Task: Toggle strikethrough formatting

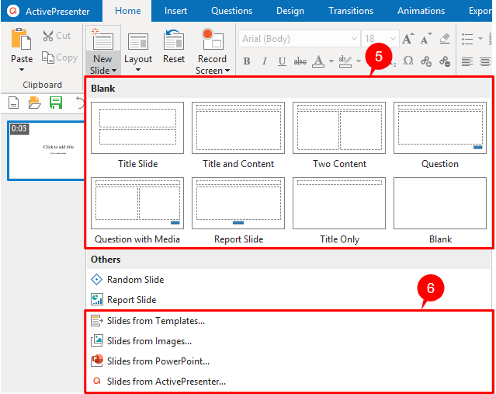Action: [300, 61]
